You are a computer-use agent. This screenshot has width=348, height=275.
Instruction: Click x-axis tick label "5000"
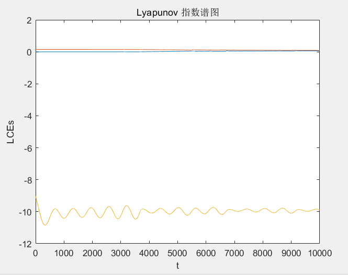pyautogui.click(x=177, y=253)
